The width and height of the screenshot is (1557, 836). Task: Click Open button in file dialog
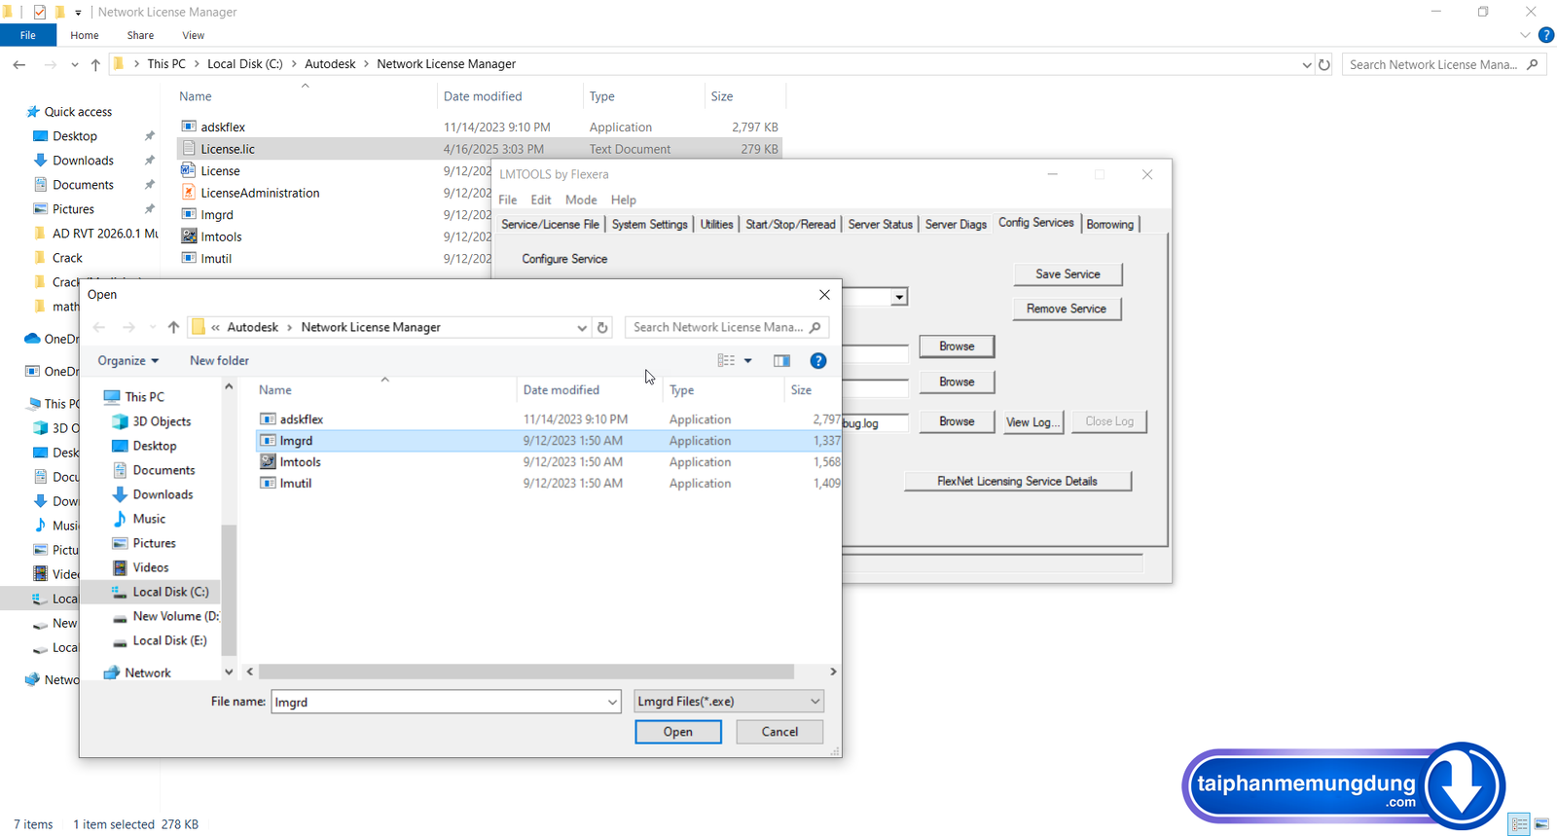click(x=678, y=732)
